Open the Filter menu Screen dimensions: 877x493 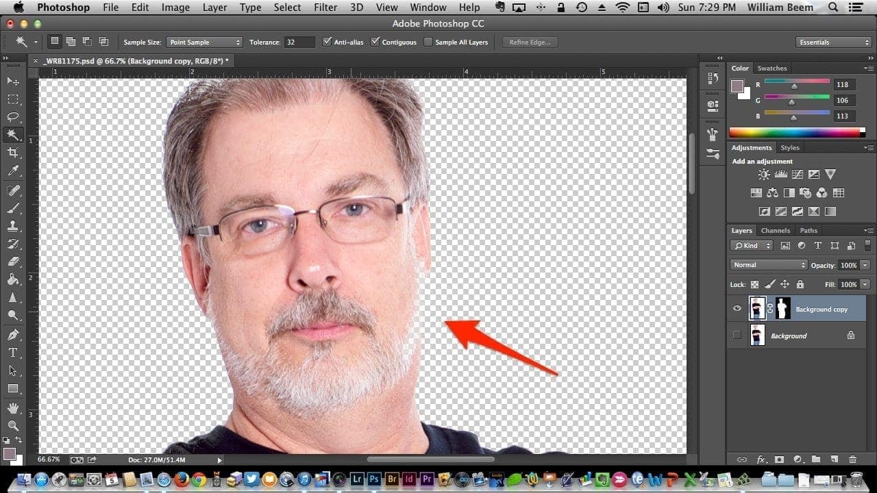click(325, 8)
